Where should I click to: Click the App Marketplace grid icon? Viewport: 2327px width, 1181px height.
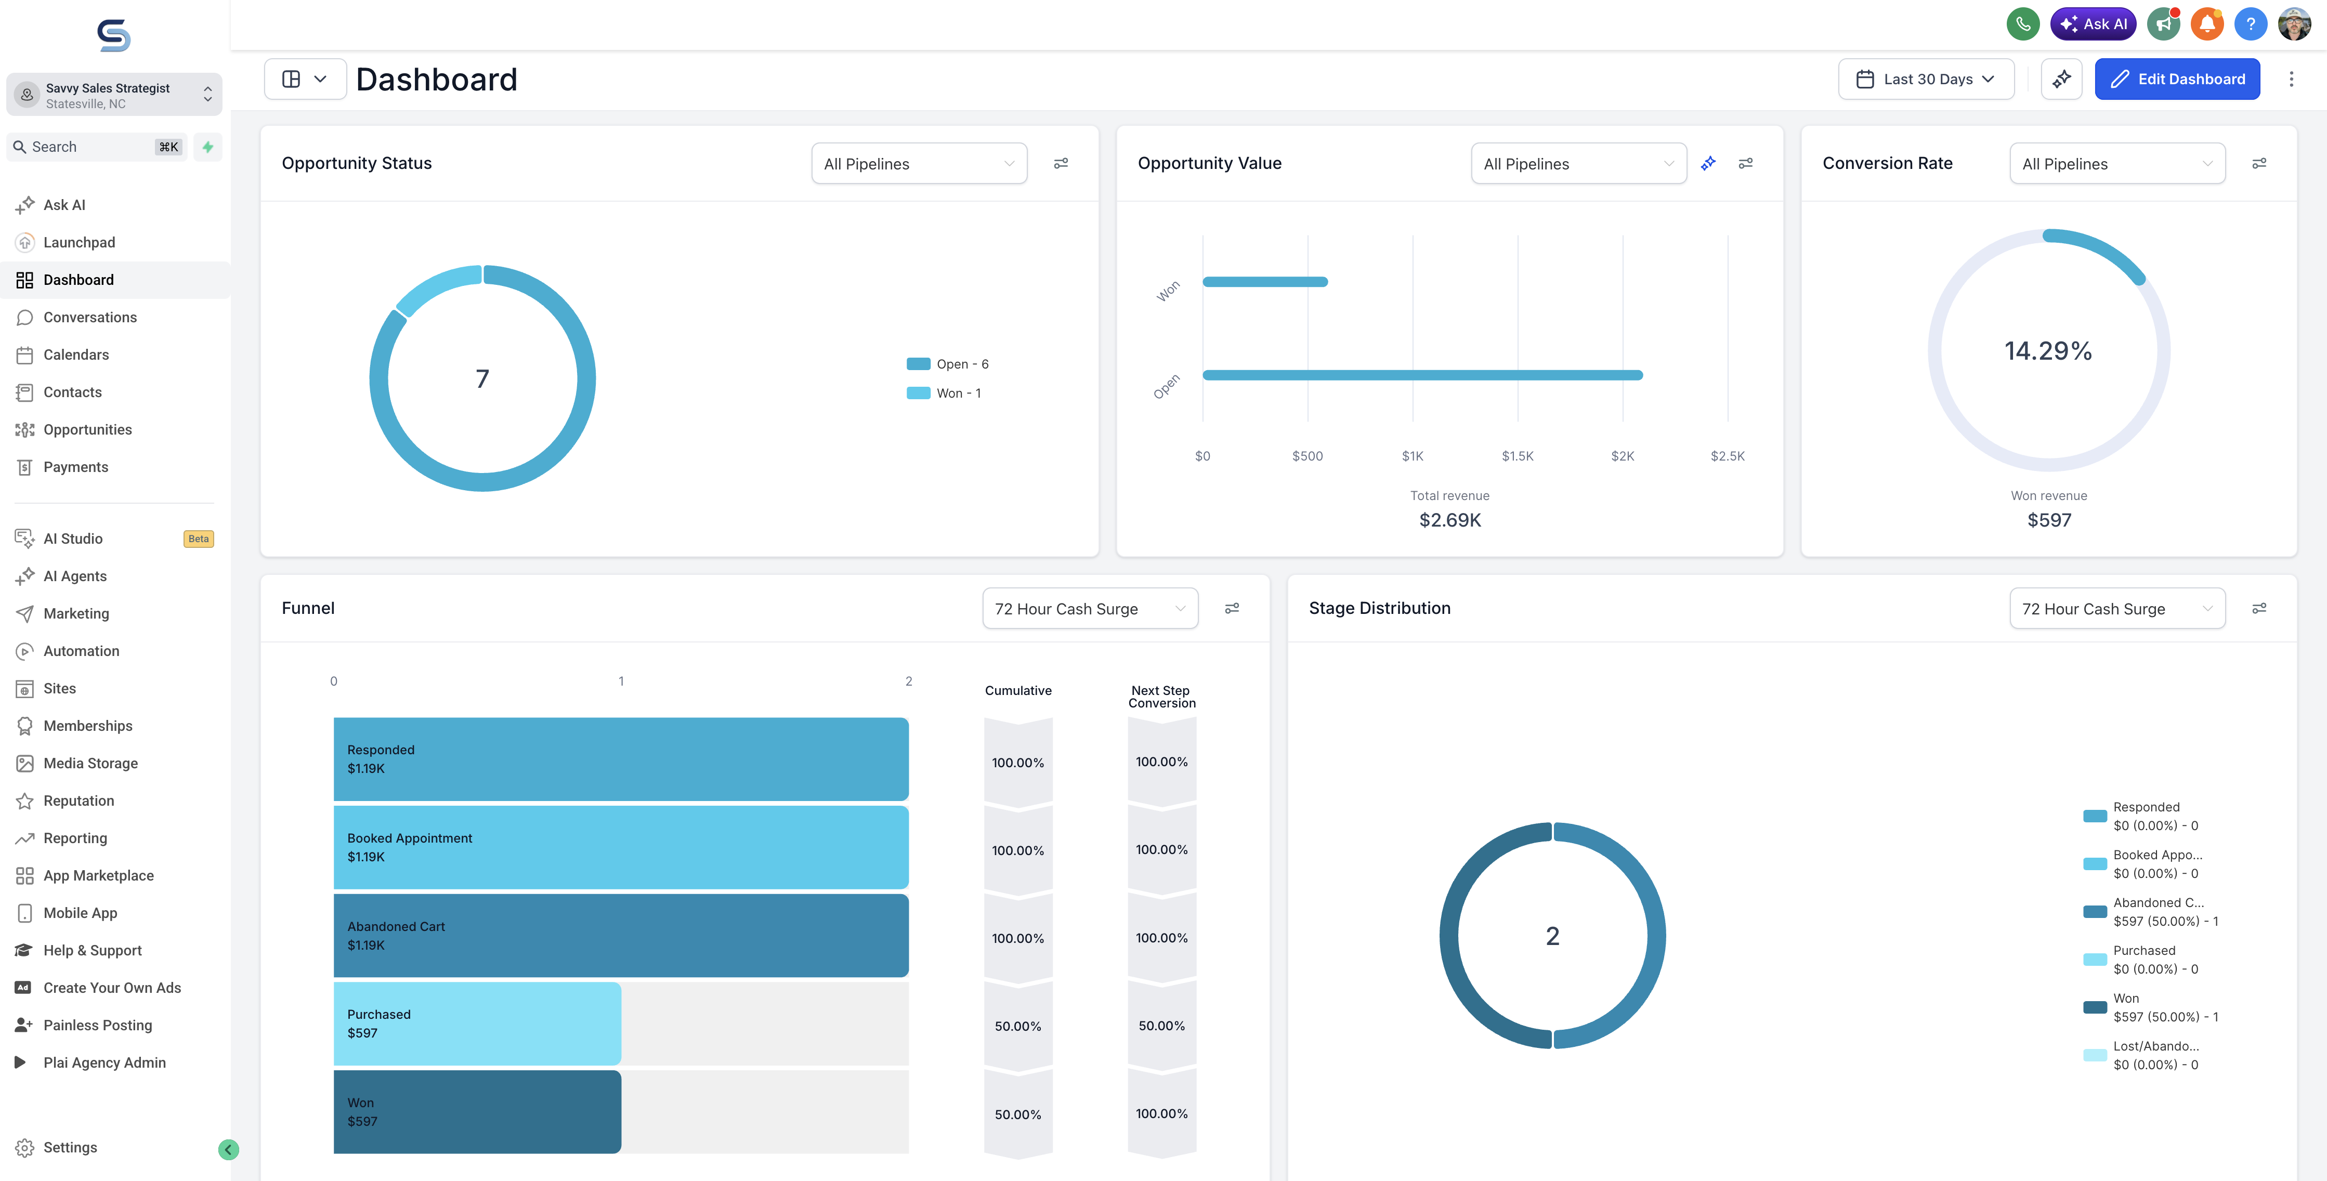[x=24, y=876]
